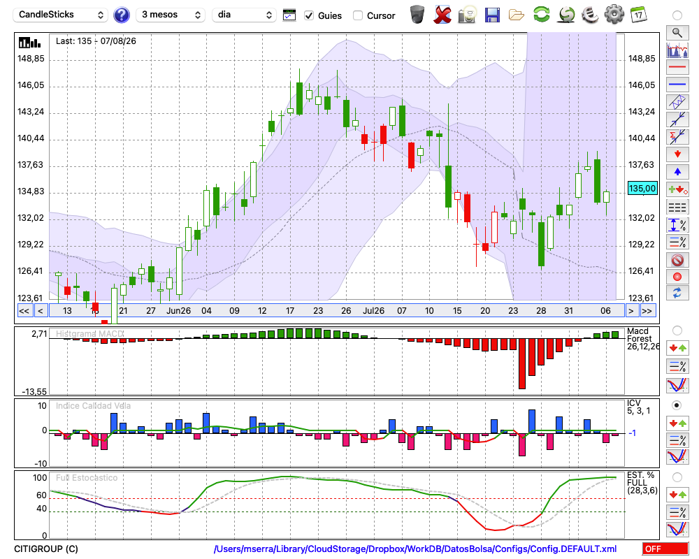The width and height of the screenshot is (699, 559).
Task: Open the gear settings icon
Action: click(x=614, y=15)
